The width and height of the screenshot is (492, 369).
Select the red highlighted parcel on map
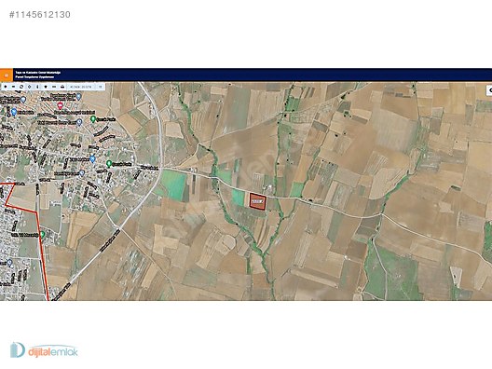[257, 201]
